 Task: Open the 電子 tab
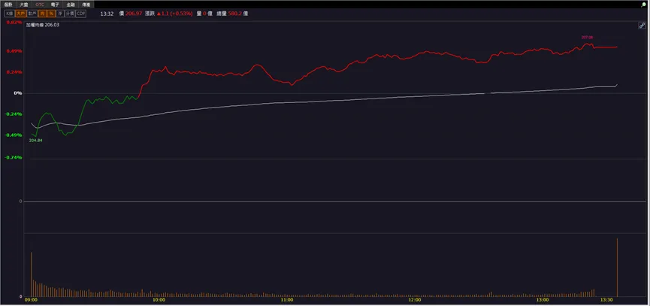pyautogui.click(x=55, y=5)
